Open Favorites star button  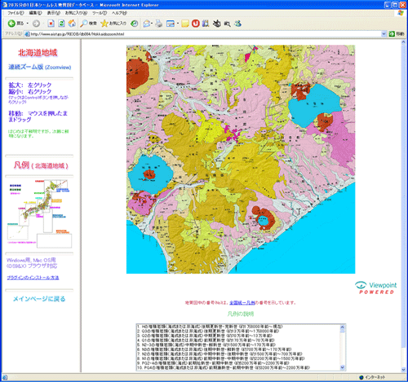[x=113, y=24]
